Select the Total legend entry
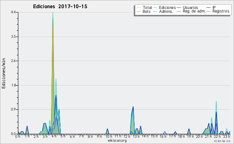Image resolution: width=234 pixels, height=144 pixels. coord(144,7)
